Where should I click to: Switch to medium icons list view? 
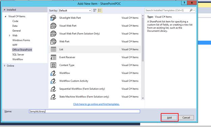[x=100, y=10]
